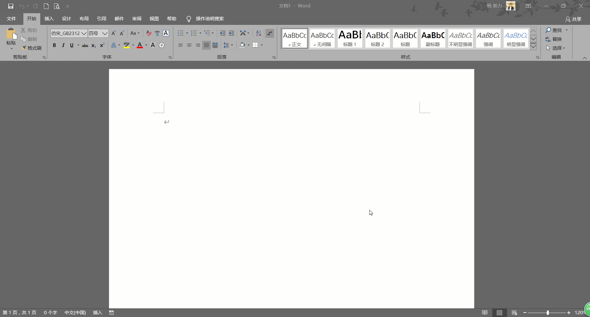Toggle justify alignment

[x=206, y=45]
